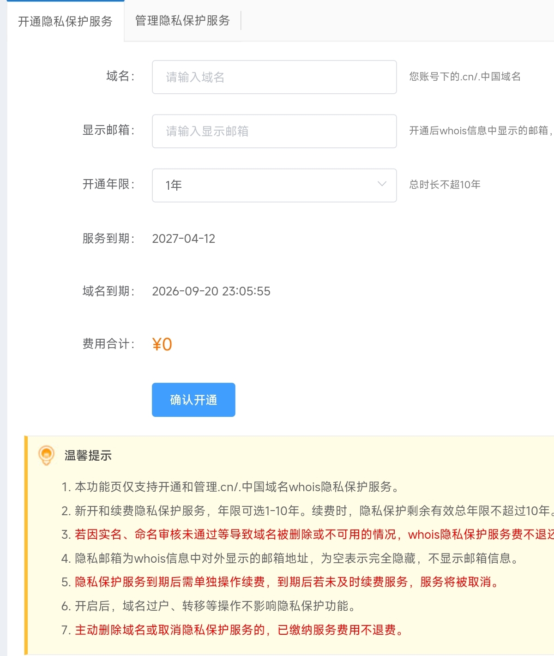Click the lightbulb icon beside 温馨提示
The width and height of the screenshot is (554, 656).
46,455
